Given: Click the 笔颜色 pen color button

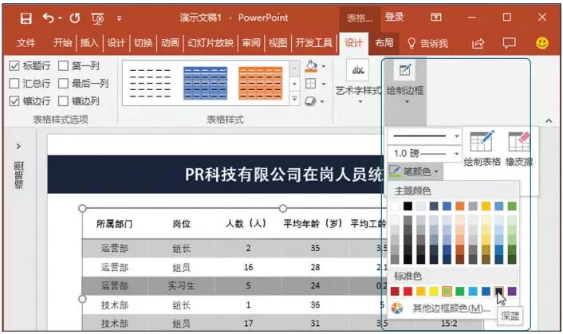Looking at the screenshot, I should click(415, 171).
